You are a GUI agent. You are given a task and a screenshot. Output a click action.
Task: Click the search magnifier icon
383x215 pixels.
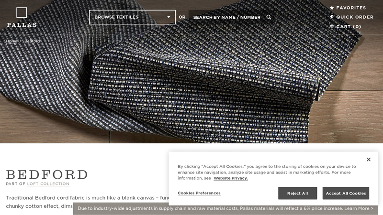pyautogui.click(x=269, y=17)
